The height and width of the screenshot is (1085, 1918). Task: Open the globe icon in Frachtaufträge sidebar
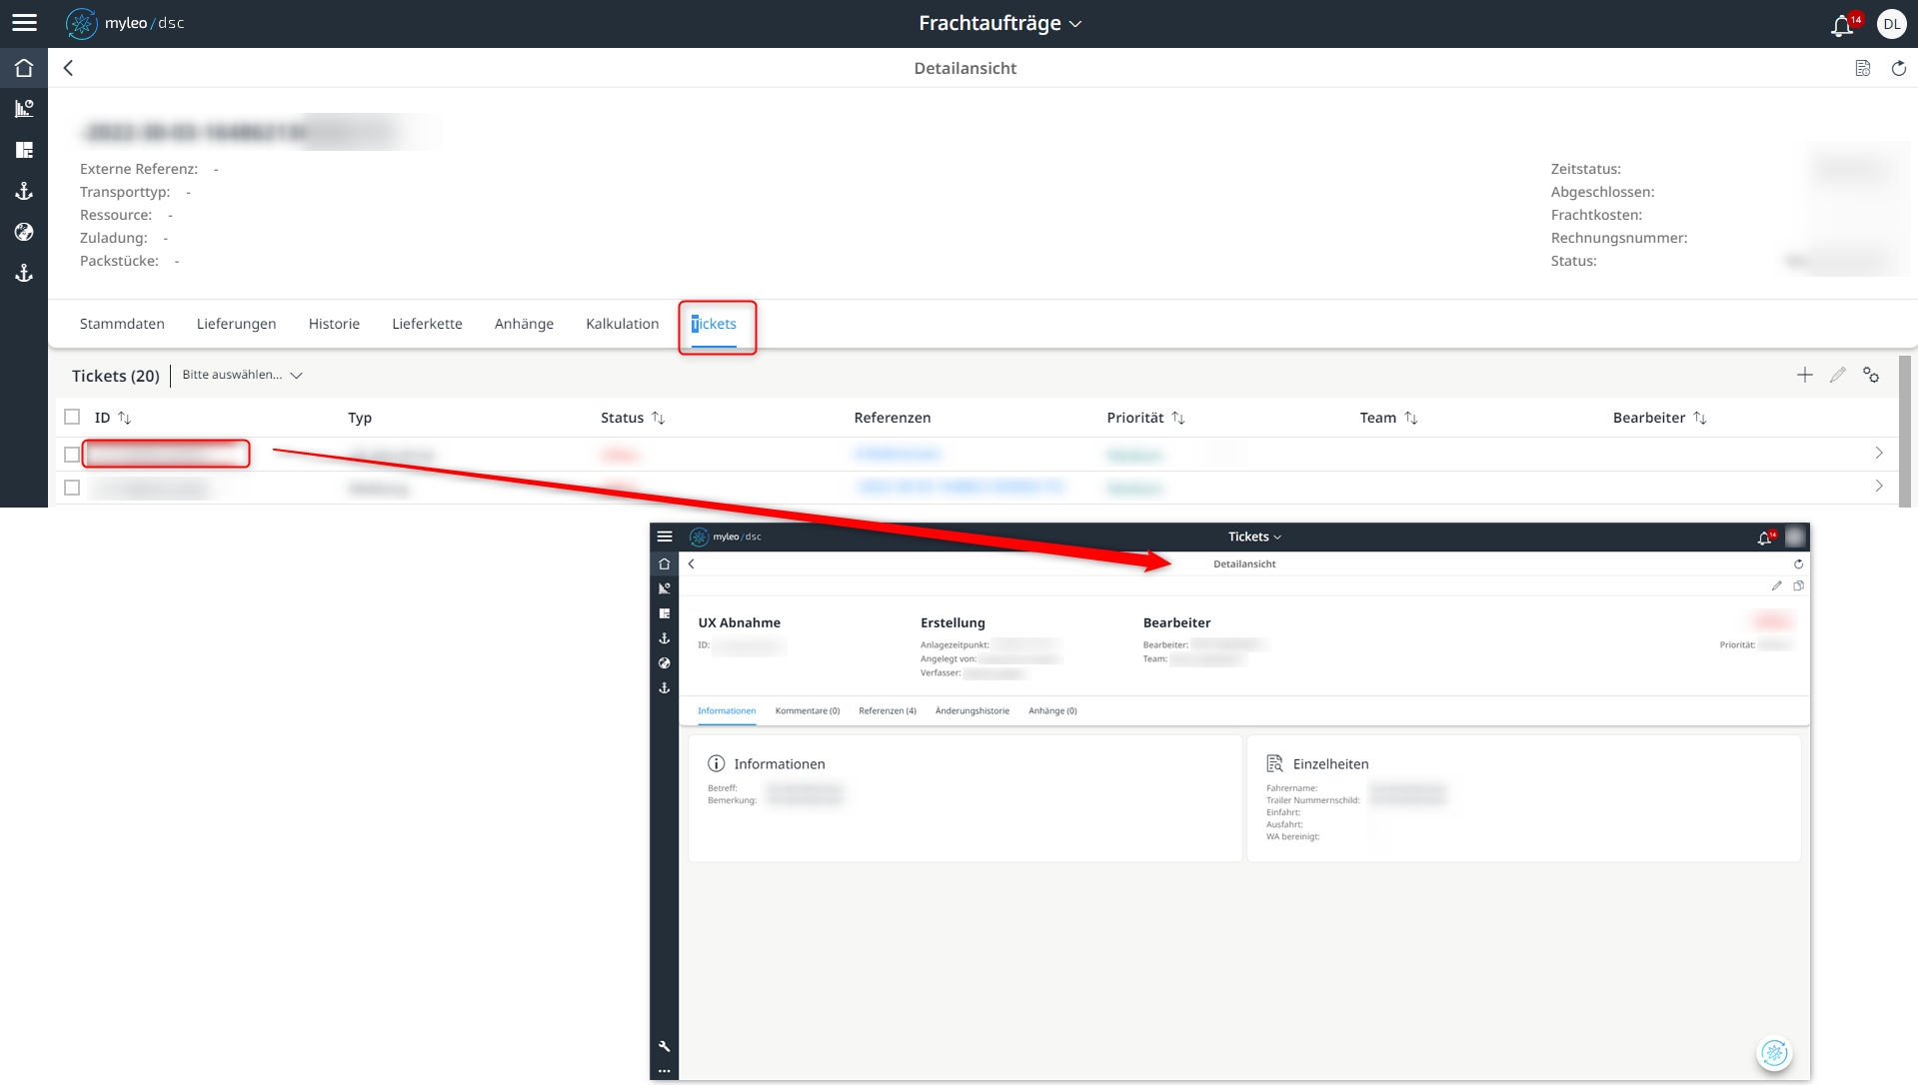pyautogui.click(x=24, y=232)
